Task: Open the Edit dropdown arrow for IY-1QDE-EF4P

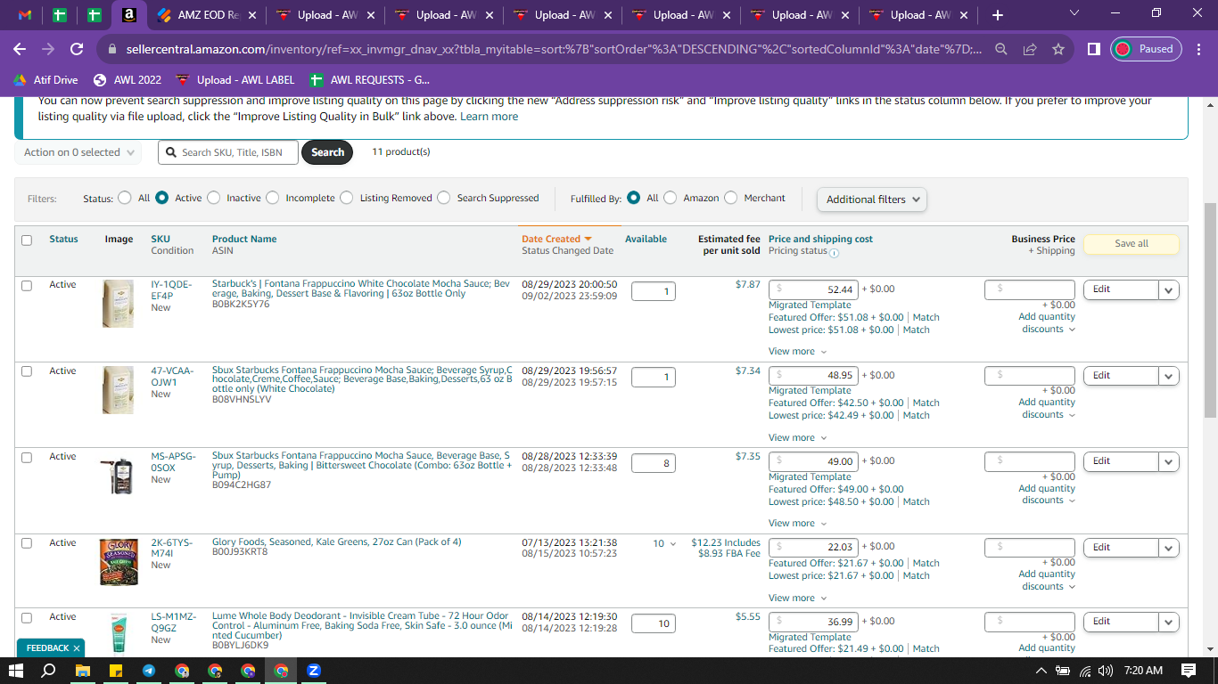Action: point(1169,289)
